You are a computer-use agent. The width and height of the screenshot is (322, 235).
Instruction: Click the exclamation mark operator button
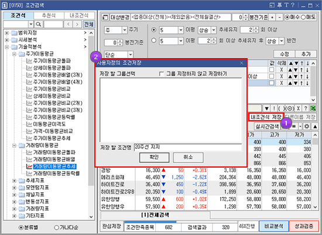coord(274,108)
